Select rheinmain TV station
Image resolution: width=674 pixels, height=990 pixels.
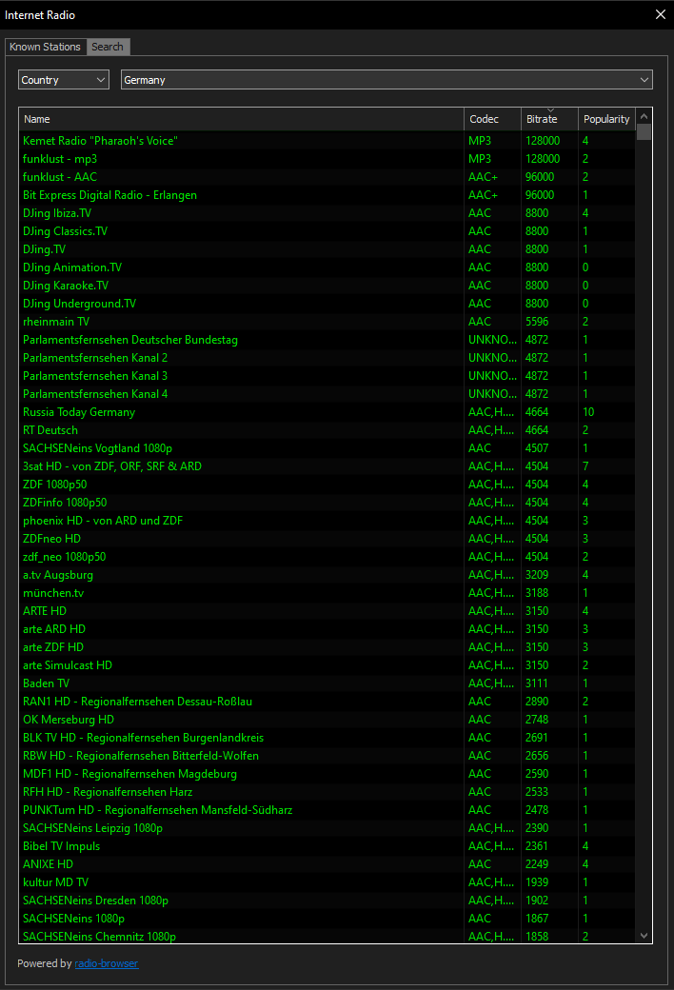(x=327, y=322)
